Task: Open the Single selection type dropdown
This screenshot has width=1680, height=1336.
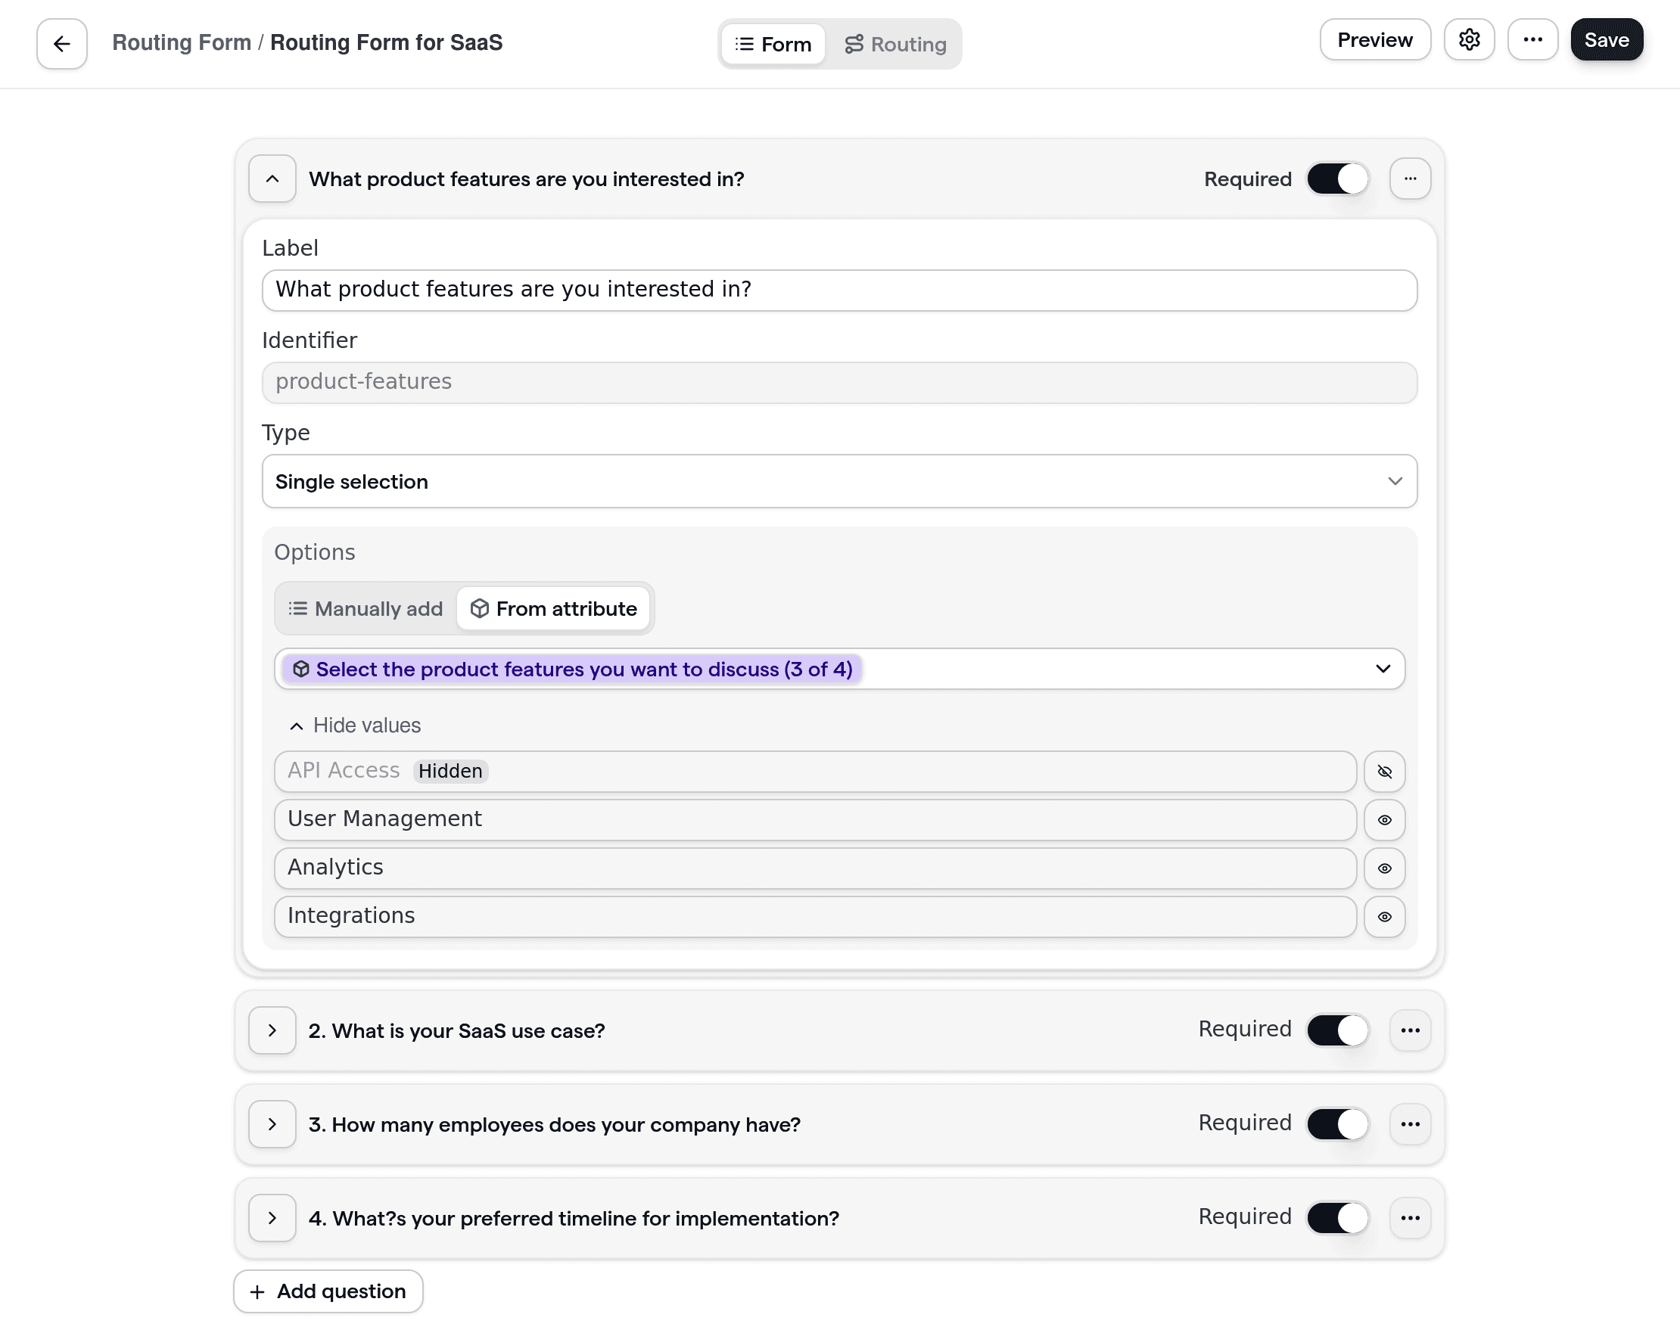Action: tap(839, 481)
